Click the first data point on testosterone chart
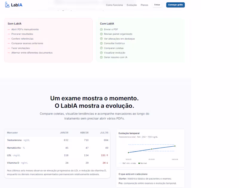Screen dimensions: 239x188 tap(128, 153)
